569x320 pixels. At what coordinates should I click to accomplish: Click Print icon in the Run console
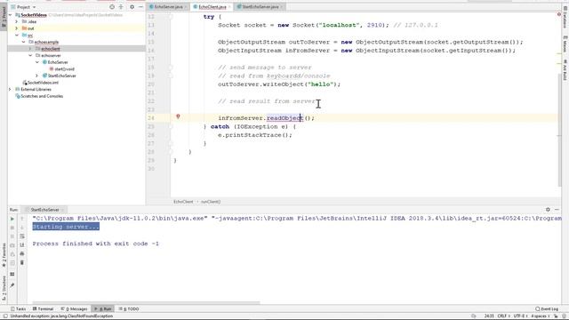(x=21, y=254)
